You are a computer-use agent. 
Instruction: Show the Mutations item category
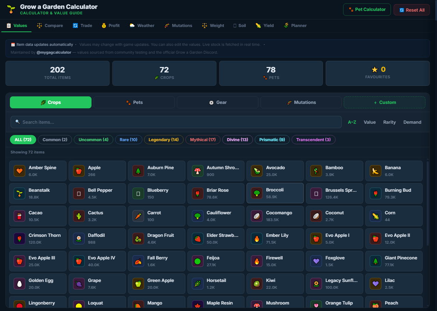tap(301, 102)
